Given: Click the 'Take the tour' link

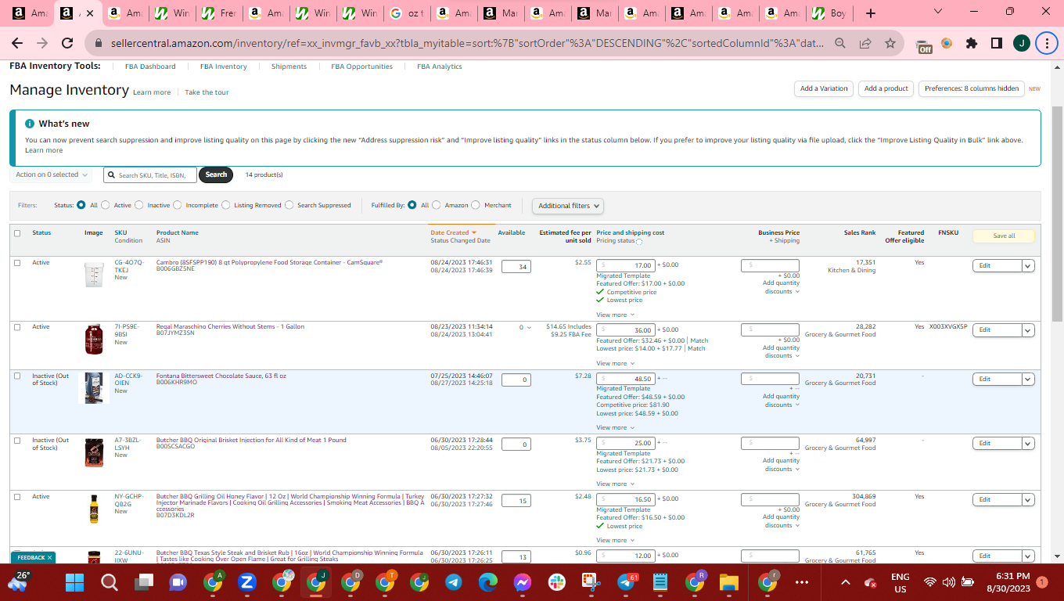Looking at the screenshot, I should pyautogui.click(x=207, y=92).
